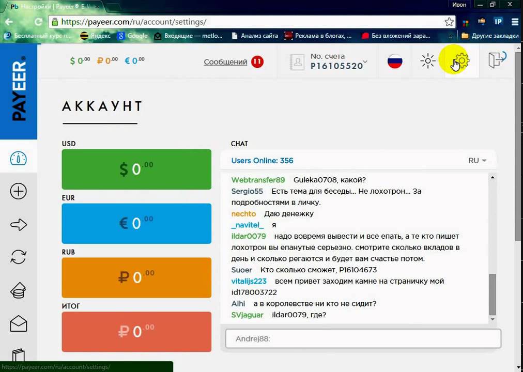Open the Сообщений link
Viewport: 523px width, 372px height.
(x=225, y=62)
